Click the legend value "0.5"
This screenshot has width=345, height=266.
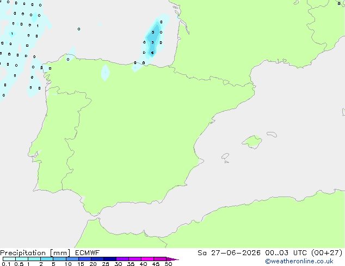19,264
